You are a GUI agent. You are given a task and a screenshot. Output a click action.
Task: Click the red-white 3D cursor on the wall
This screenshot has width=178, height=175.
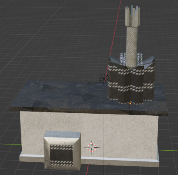pos(92,147)
